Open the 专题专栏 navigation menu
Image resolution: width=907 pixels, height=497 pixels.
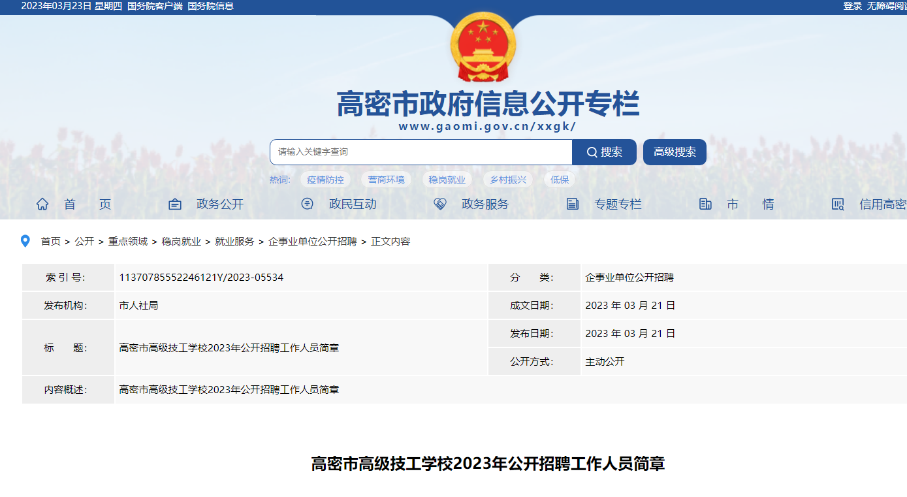pyautogui.click(x=618, y=204)
